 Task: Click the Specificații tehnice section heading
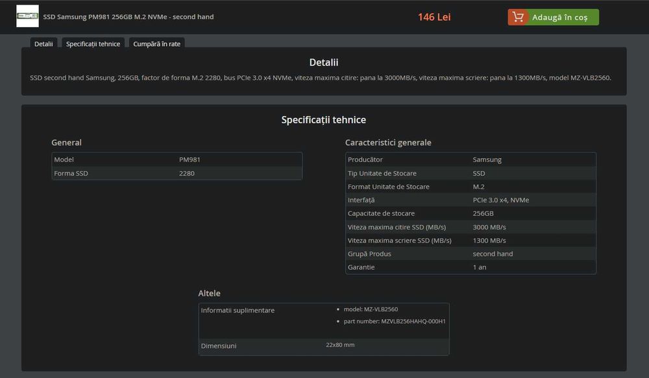[x=323, y=120]
